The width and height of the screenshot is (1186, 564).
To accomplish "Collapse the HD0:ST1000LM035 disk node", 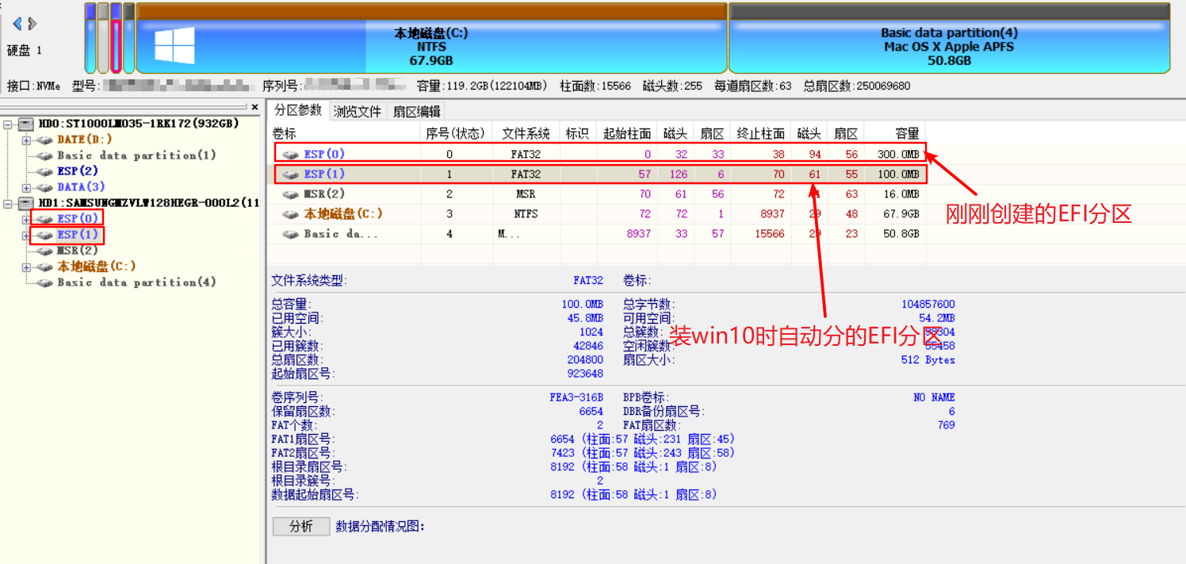I will click(x=7, y=125).
